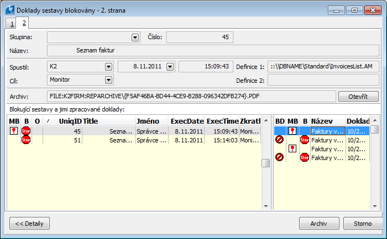Viewport: 387px width, 239px height.
Task: Click the Archiv button
Action: pyautogui.click(x=319, y=224)
